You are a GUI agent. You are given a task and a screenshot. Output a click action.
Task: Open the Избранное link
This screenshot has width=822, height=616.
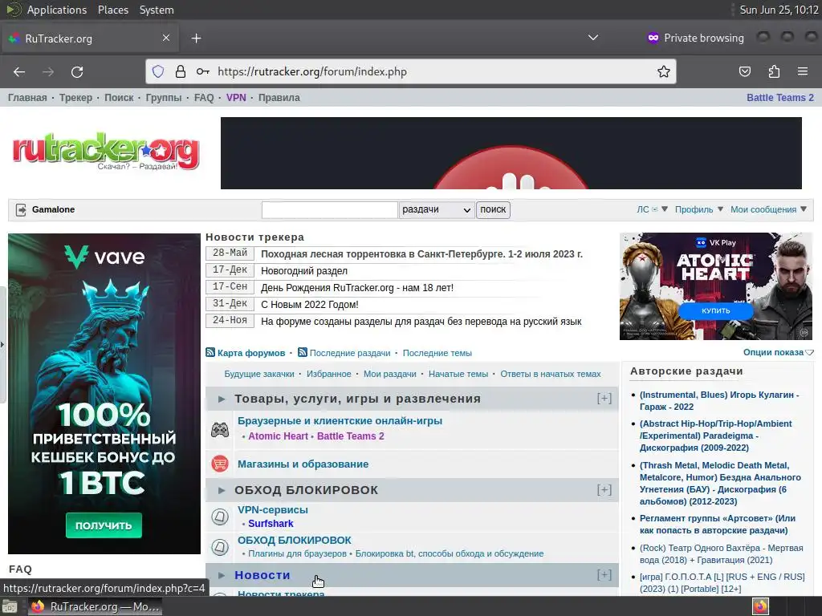pyautogui.click(x=328, y=374)
